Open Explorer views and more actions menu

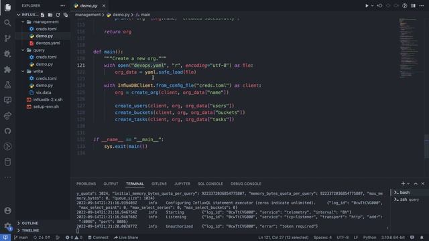pos(62,6)
